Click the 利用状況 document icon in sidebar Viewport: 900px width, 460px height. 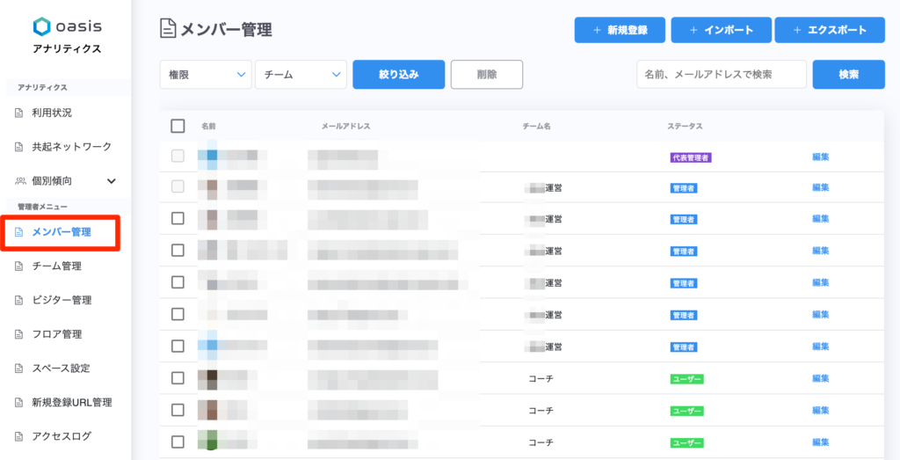(19, 113)
